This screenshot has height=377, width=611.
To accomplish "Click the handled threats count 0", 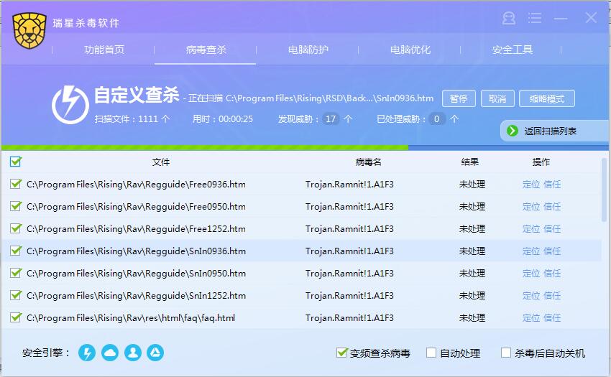I will 436,118.
